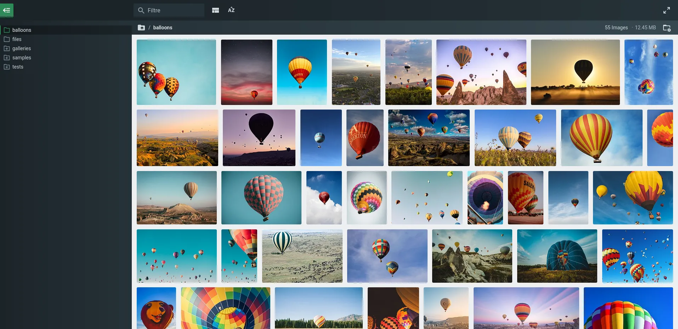Open the bear face balloon thumbnail

[156, 308]
